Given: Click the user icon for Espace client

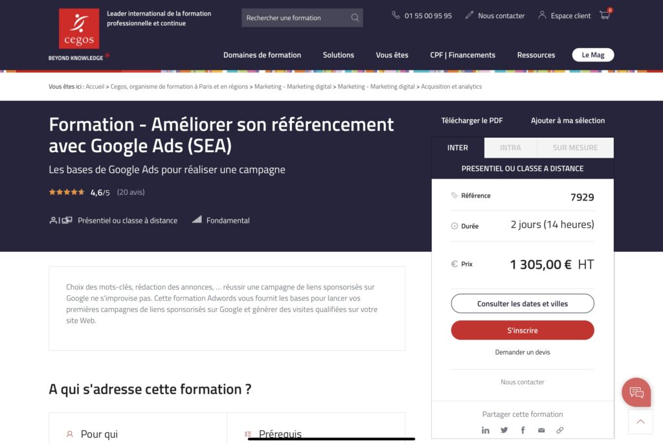Looking at the screenshot, I should (x=542, y=16).
